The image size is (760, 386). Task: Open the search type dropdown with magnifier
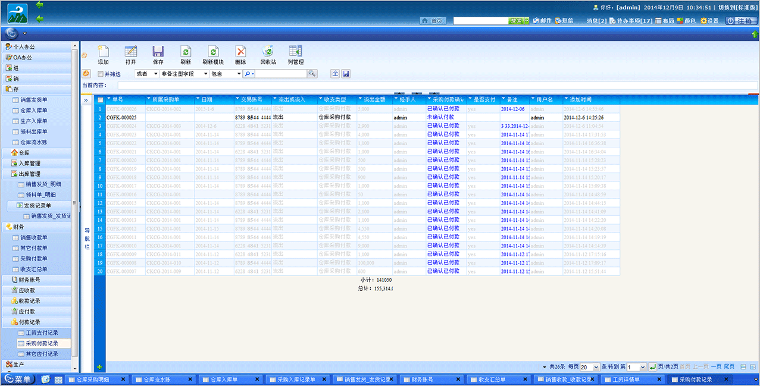[249, 74]
